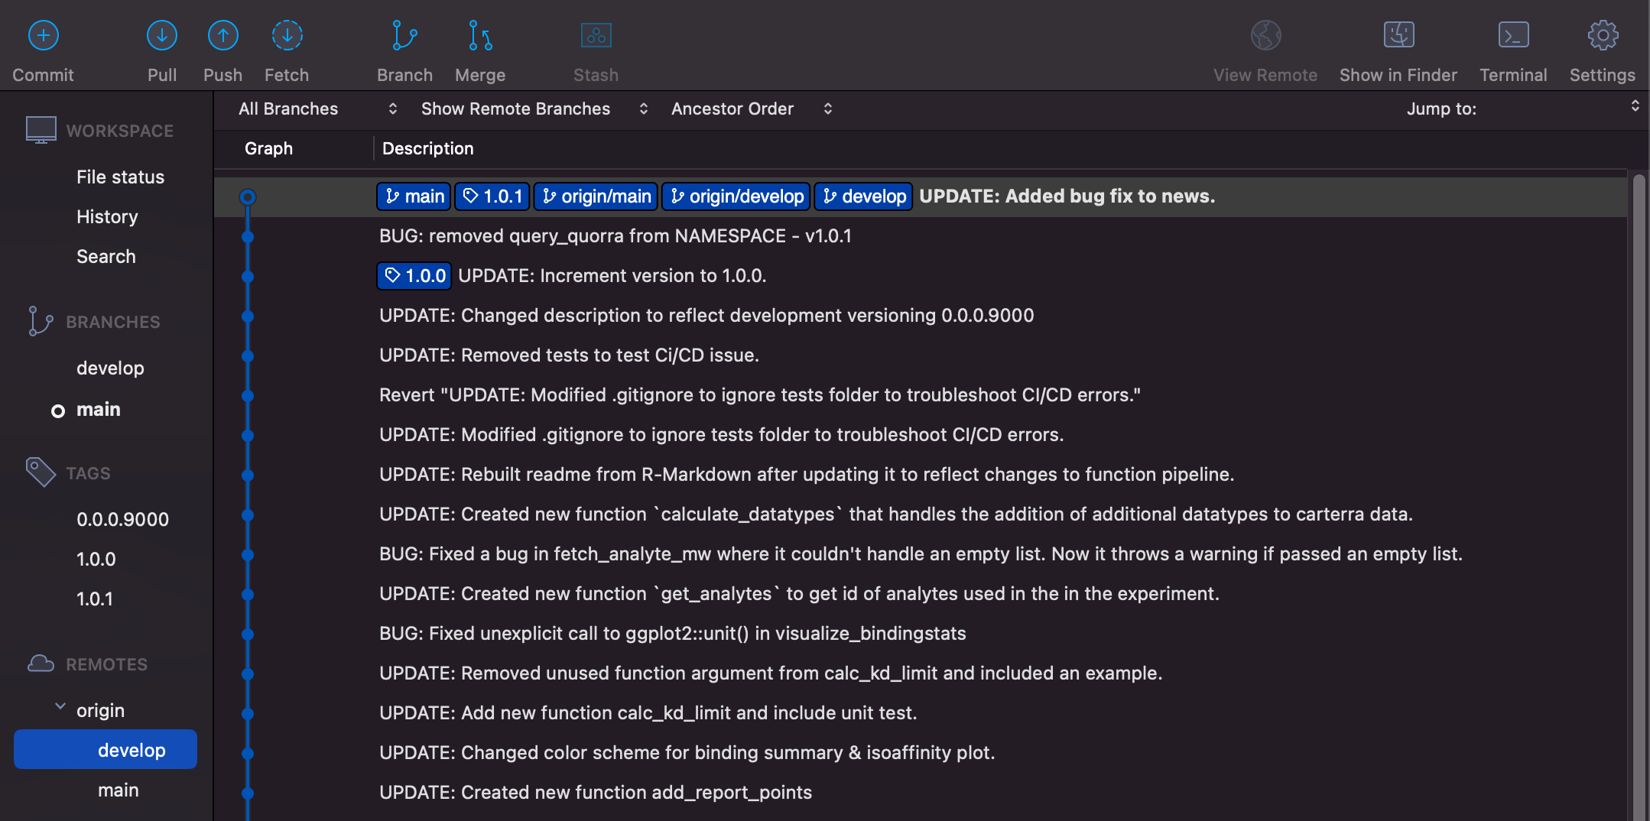Viewport: 1650px width, 821px height.
Task: Click the origin/main label on top commit
Action: (x=596, y=196)
